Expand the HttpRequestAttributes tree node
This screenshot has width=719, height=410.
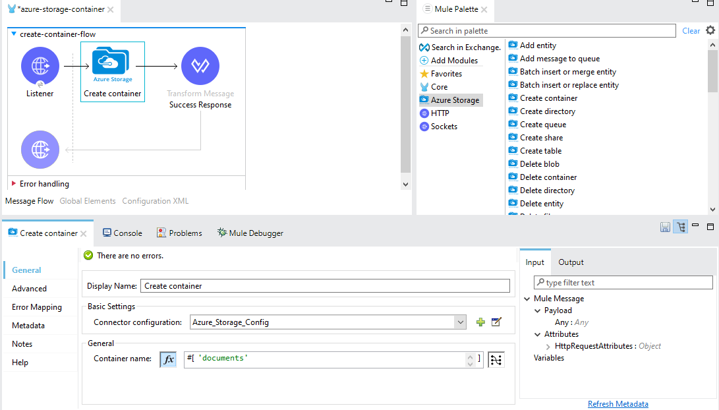click(x=548, y=346)
